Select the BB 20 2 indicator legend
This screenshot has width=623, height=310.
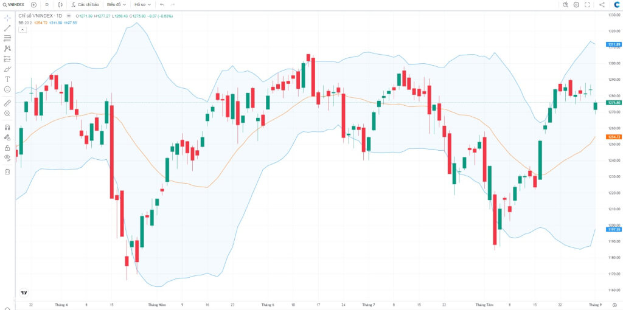pos(25,23)
